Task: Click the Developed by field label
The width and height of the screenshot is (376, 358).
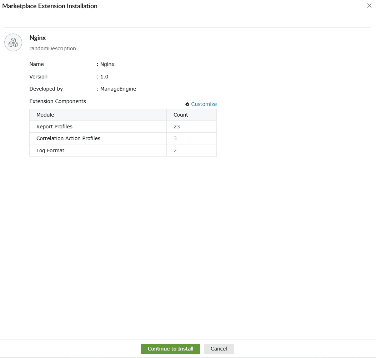Action: tap(46, 89)
